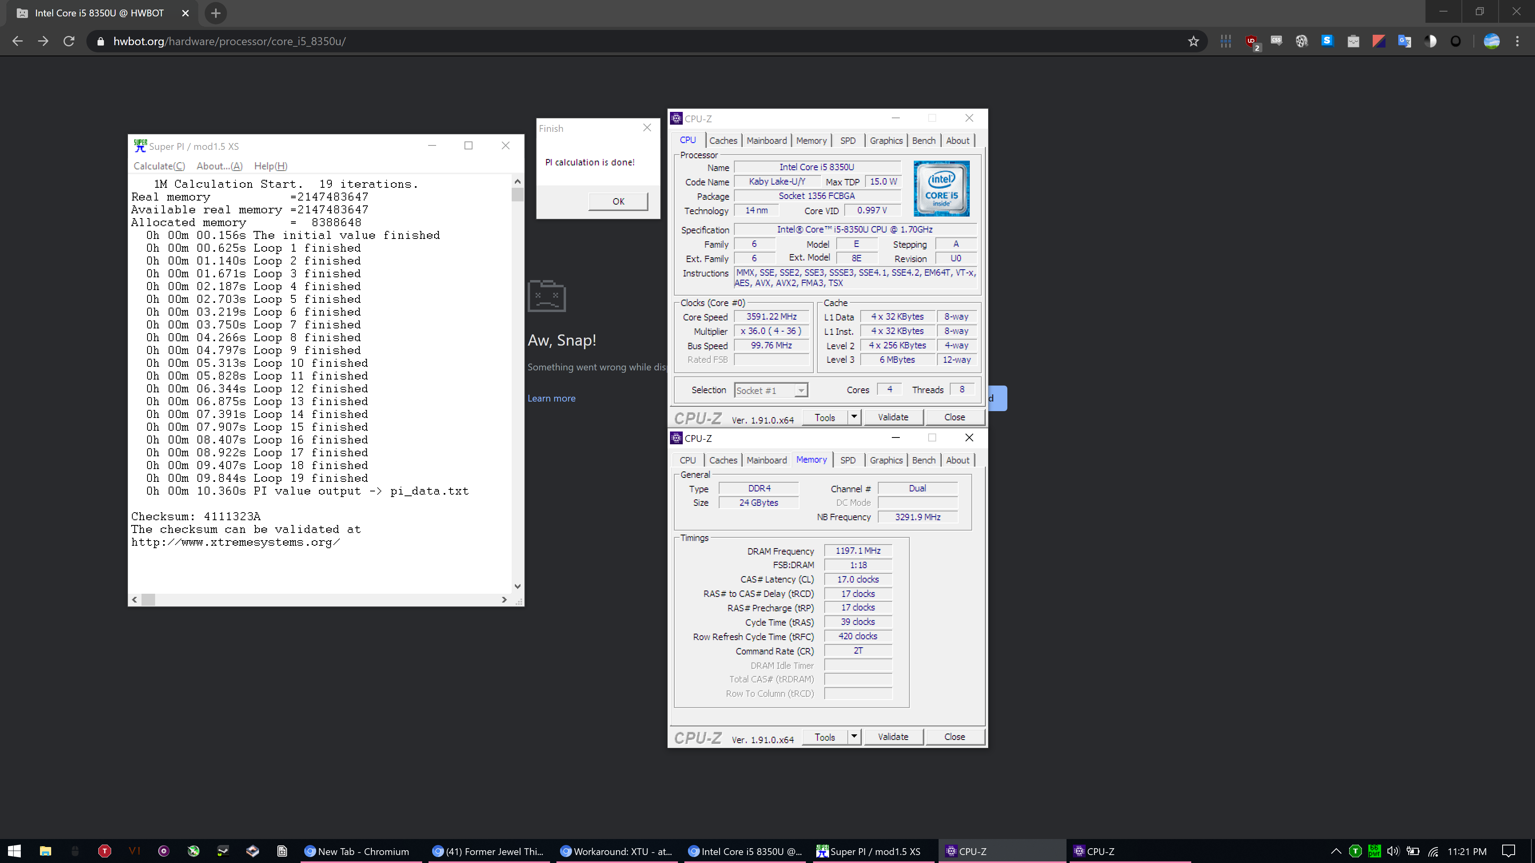Click right arrow of Super PI horizontal scrollbar

point(504,600)
